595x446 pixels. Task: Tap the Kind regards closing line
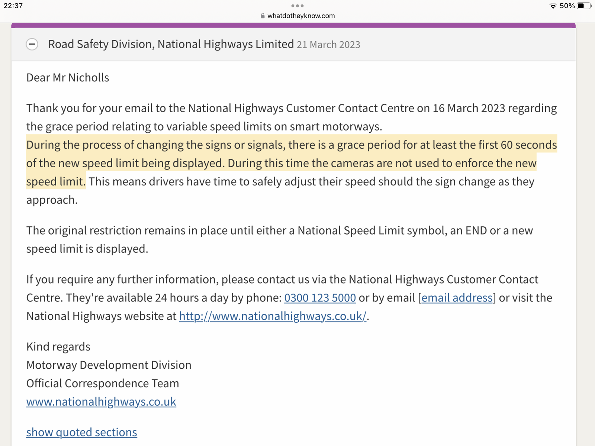(x=58, y=347)
